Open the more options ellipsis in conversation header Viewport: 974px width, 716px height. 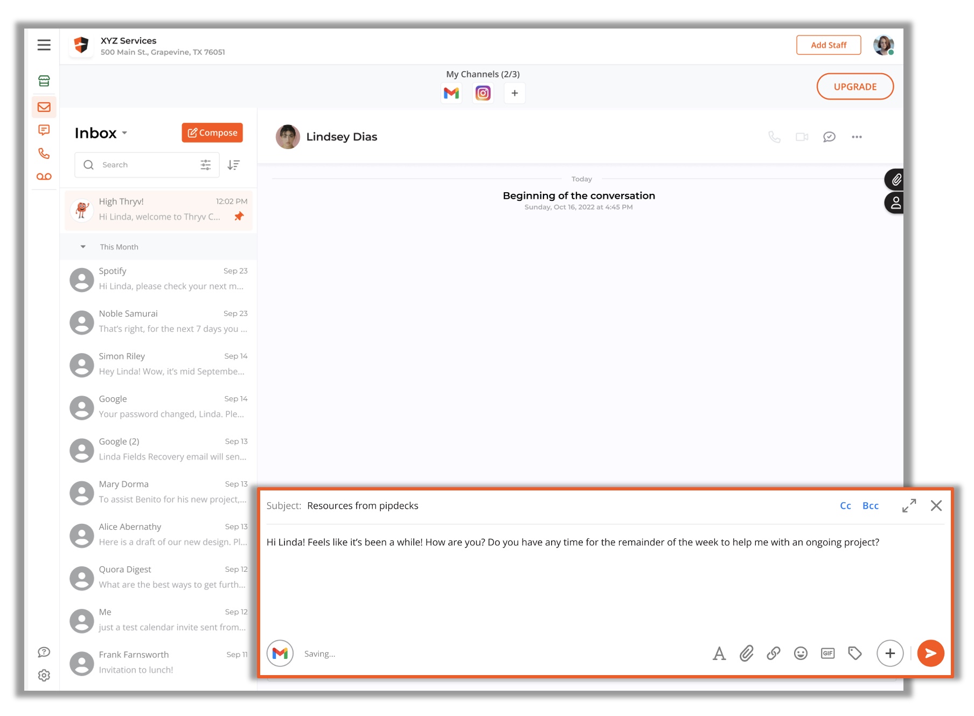pos(857,137)
